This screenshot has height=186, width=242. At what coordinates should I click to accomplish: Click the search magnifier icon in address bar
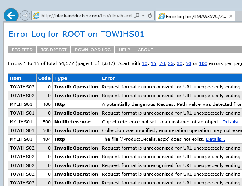137,15
